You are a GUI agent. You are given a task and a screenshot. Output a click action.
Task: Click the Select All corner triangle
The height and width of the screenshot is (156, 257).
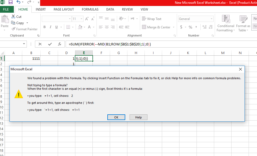pyautogui.click(x=2, y=53)
